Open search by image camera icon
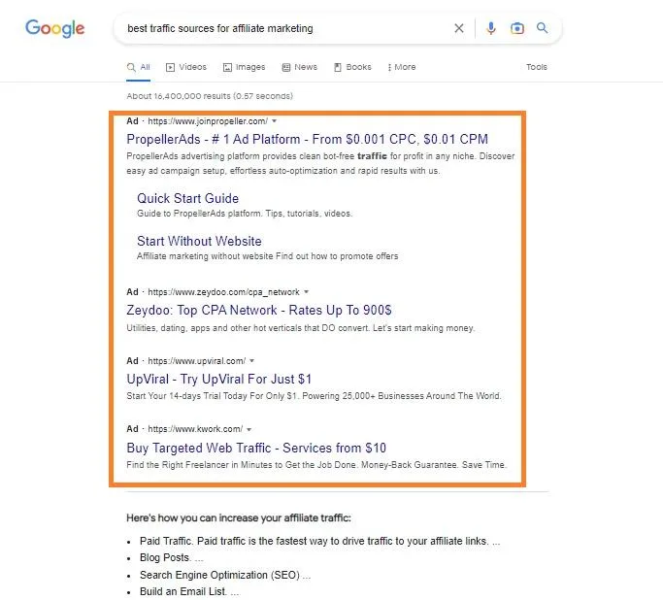Screen dimensions: 663x600 tap(516, 28)
